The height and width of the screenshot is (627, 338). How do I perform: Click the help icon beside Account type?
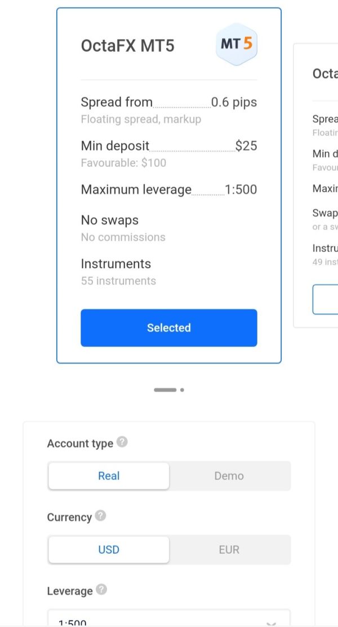[122, 443]
